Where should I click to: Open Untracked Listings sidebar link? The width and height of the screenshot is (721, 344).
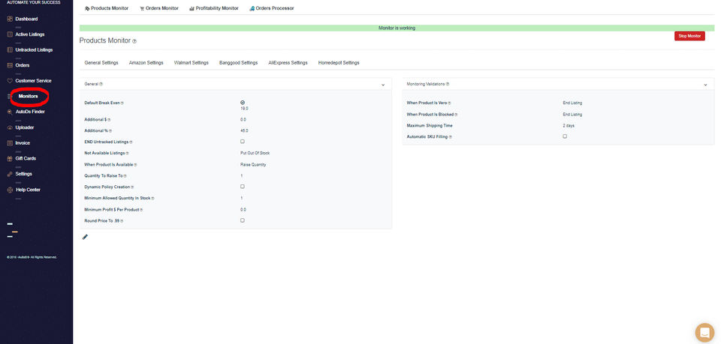(34, 49)
